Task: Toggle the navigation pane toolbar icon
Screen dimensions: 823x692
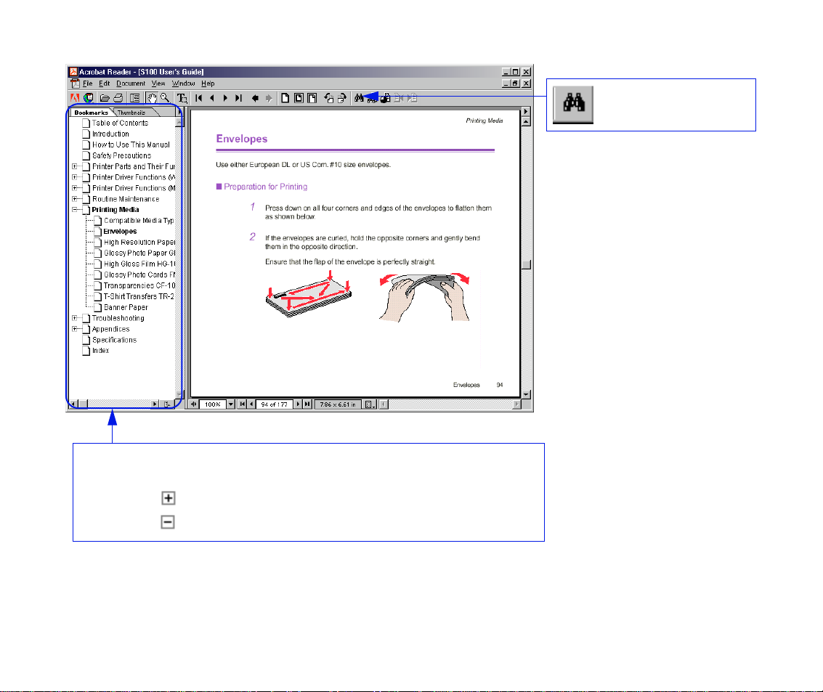Action: point(135,98)
